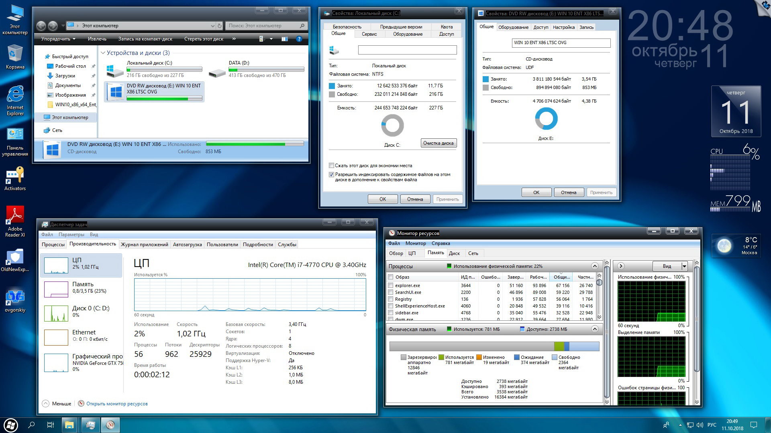Click the help question mark icon in Explorer
The image size is (771, 433).
pyautogui.click(x=299, y=39)
